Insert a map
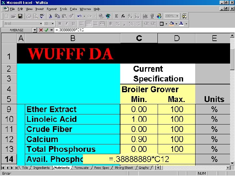 pos(152,16)
